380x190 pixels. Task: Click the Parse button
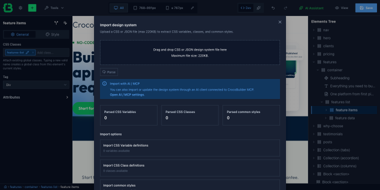(109, 72)
